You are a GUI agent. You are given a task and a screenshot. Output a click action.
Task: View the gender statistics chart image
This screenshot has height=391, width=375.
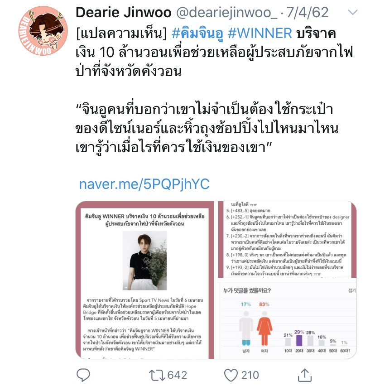[287, 319]
